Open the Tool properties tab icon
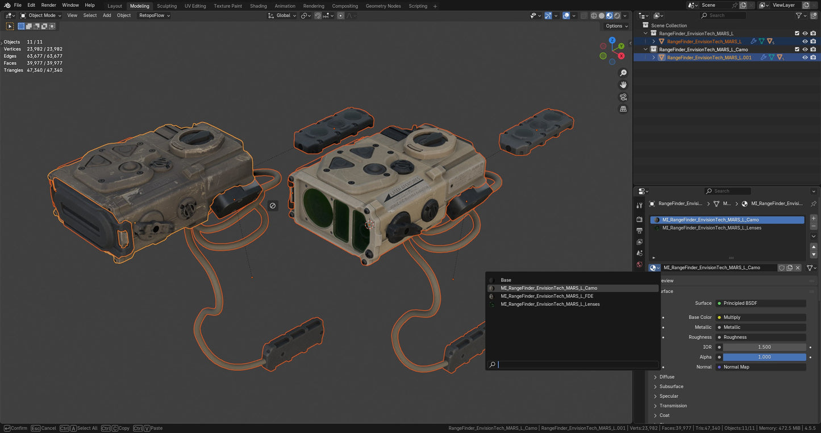 (640, 205)
